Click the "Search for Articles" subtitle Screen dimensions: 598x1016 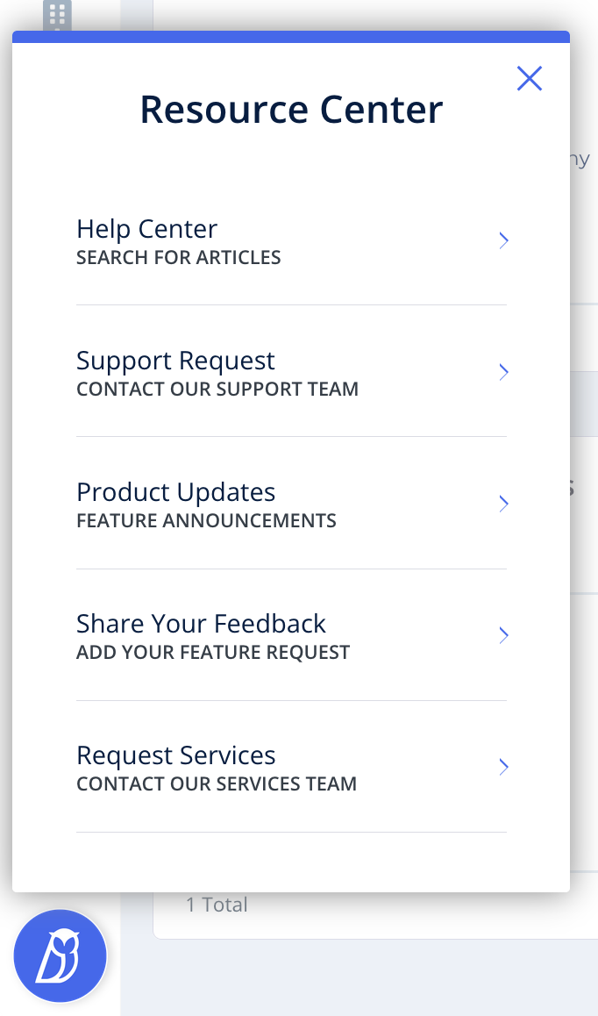[x=179, y=258]
